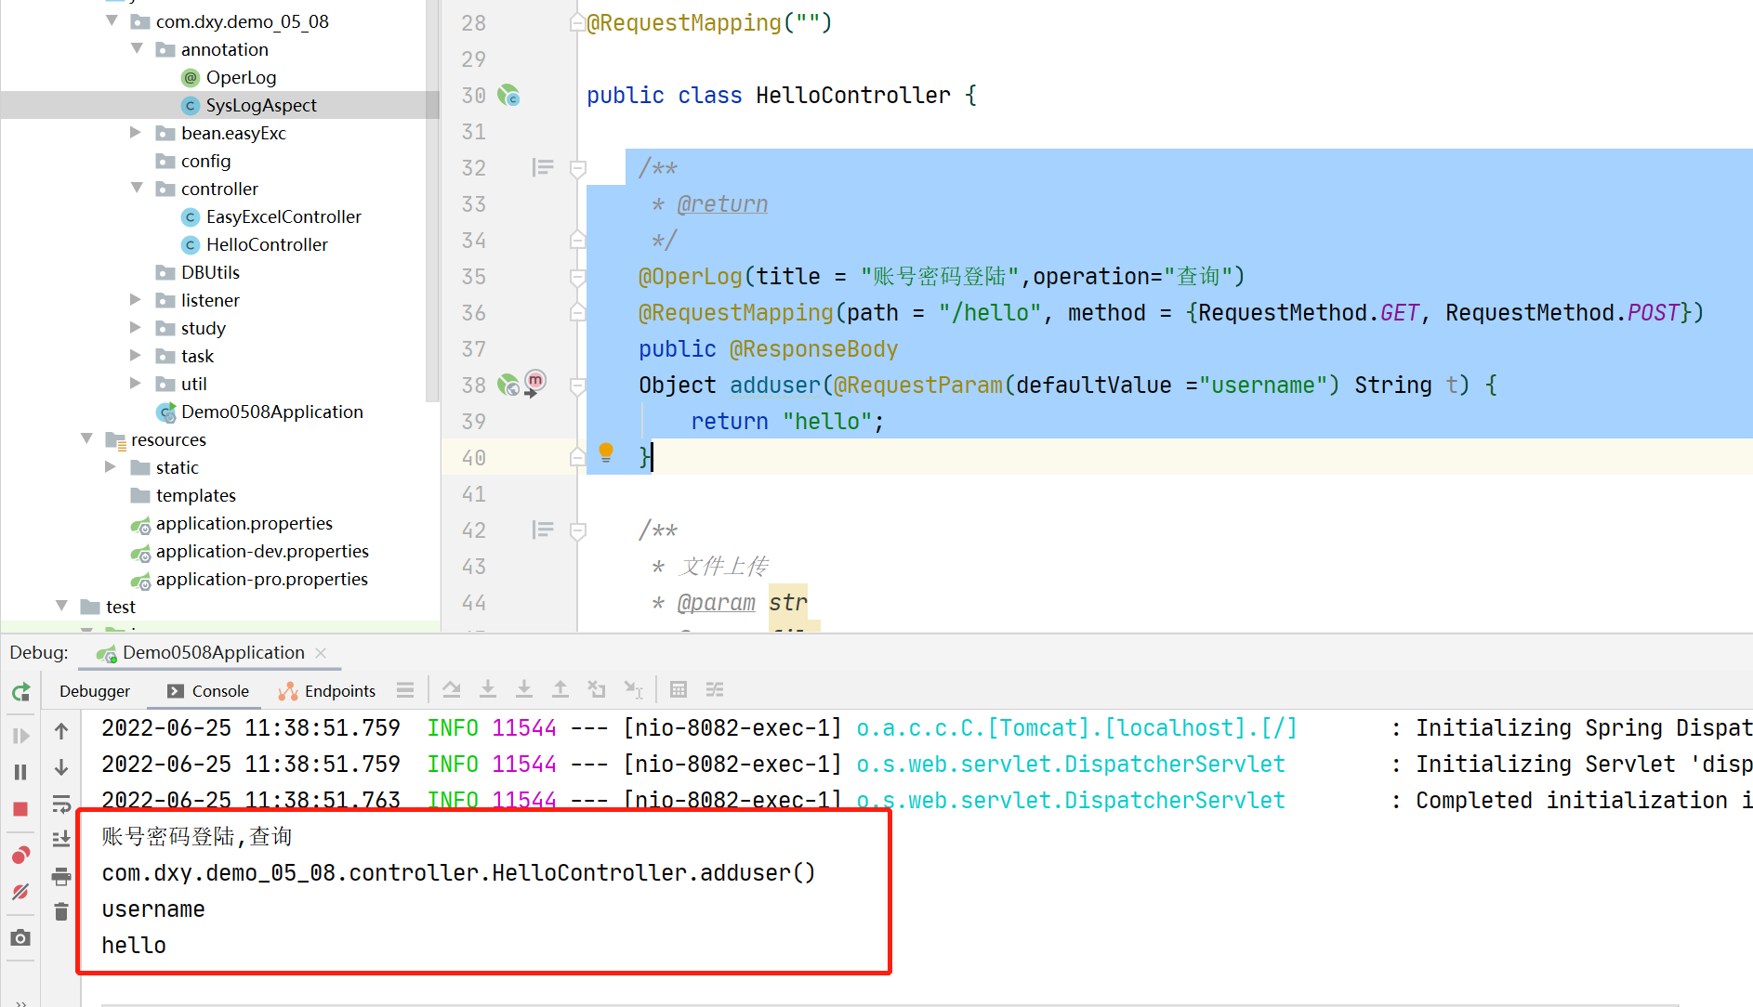Screen dimensions: 1753x1007
Task: Click the console scroll up arrow icon
Action: point(61,731)
